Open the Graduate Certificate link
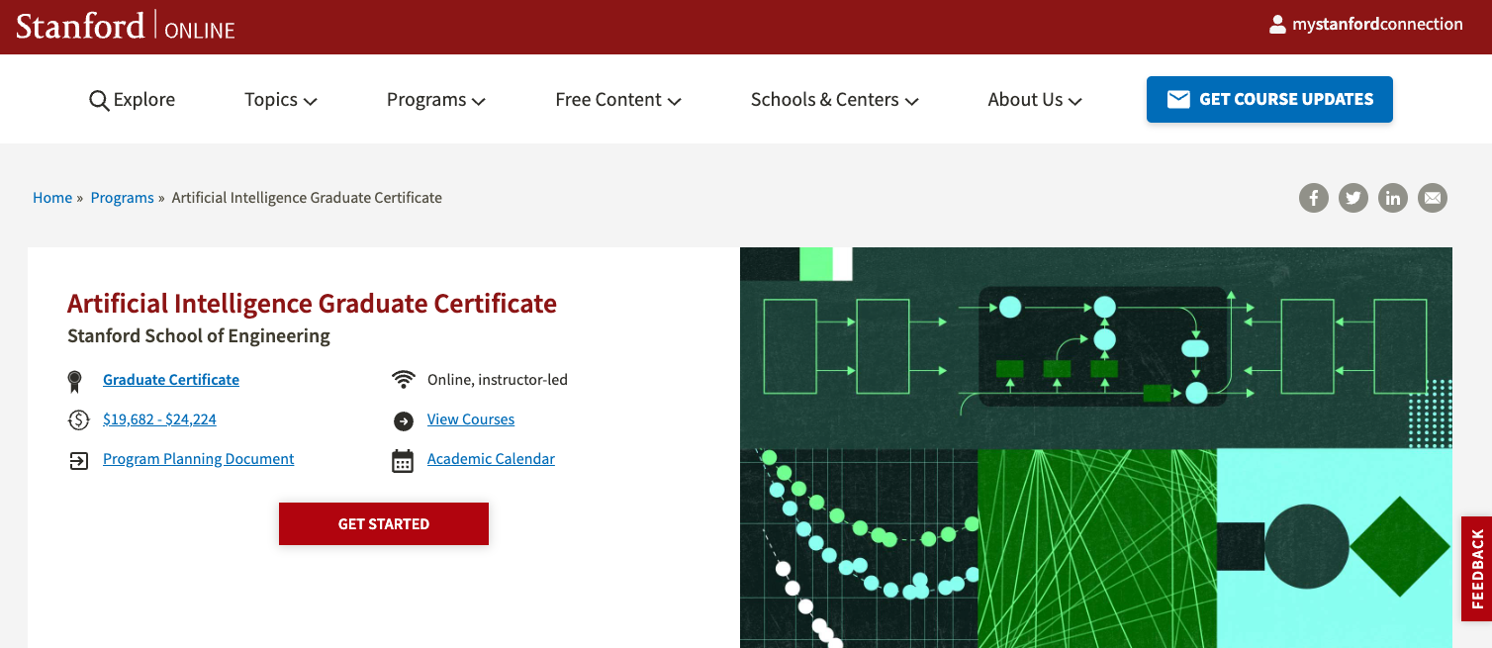1492x648 pixels. (x=171, y=380)
